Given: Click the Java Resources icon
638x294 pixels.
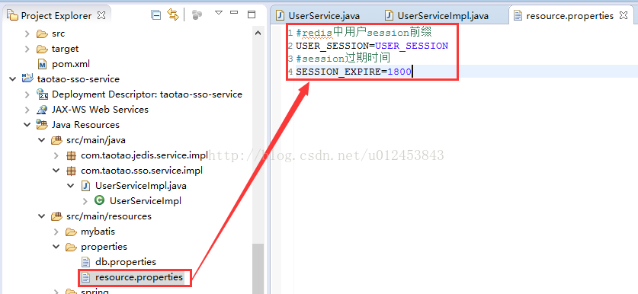Looking at the screenshot, I should pyautogui.click(x=43, y=125).
